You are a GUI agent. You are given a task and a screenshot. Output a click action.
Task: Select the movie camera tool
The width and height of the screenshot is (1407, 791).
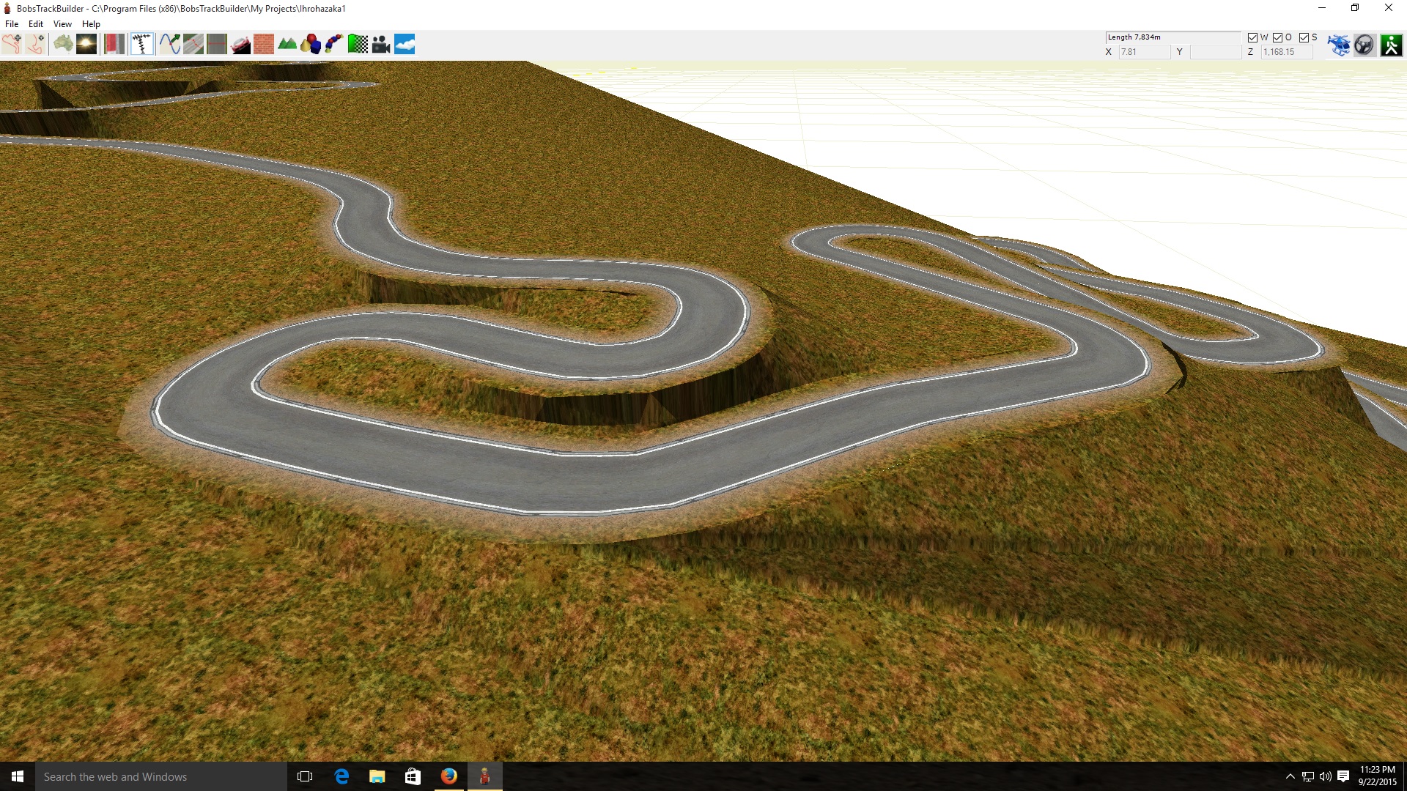[x=381, y=44]
